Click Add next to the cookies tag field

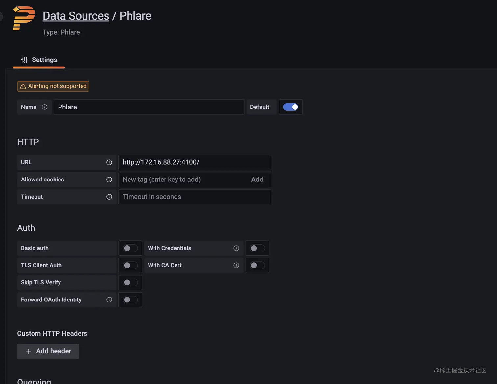[x=257, y=180]
